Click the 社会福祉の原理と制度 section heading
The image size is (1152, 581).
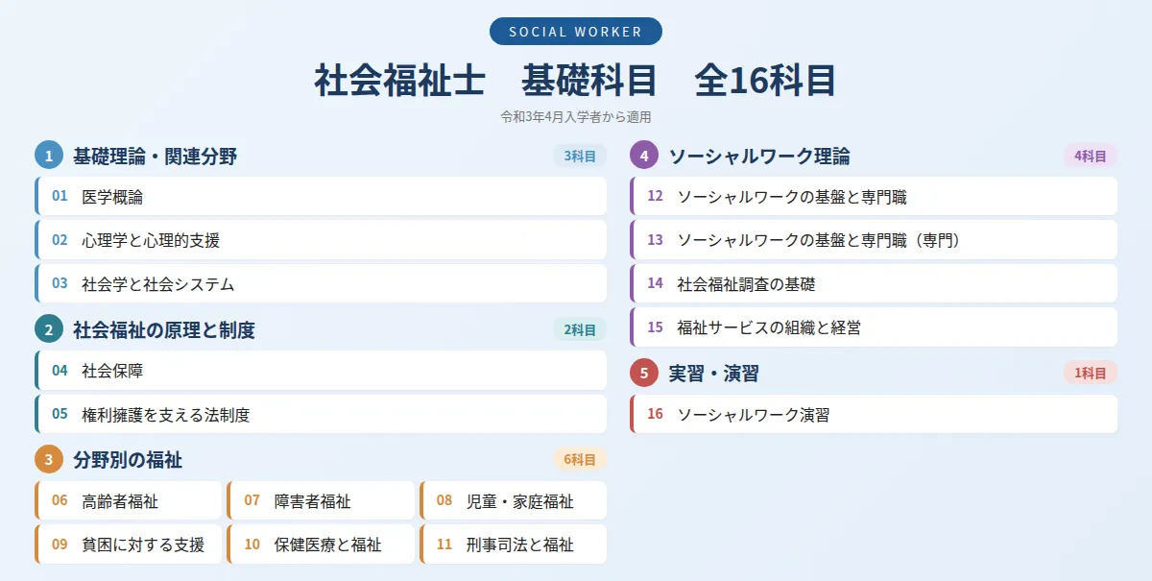click(164, 329)
